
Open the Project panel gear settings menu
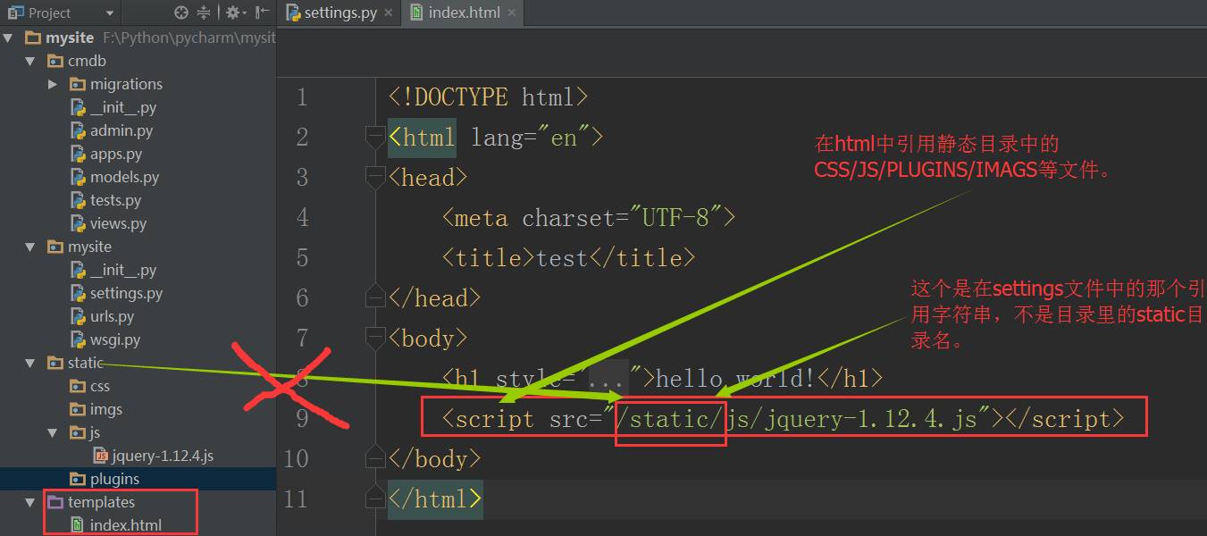(x=235, y=13)
